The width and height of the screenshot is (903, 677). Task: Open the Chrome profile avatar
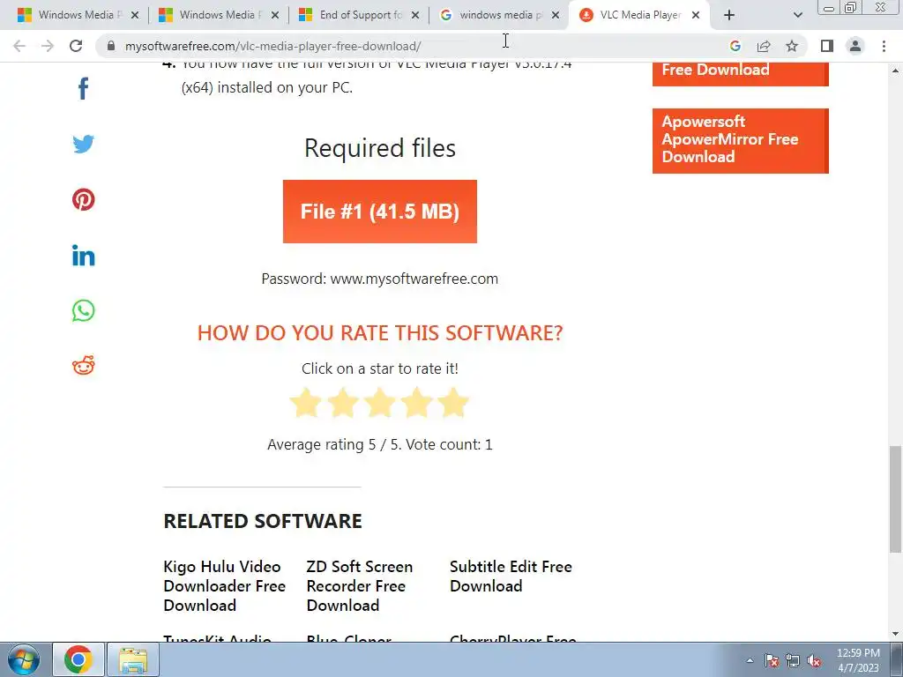855,46
